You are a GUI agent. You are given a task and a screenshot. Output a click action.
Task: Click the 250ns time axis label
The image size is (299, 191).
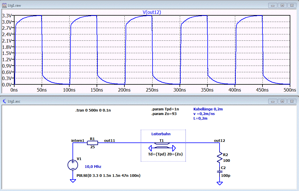(152, 90)
